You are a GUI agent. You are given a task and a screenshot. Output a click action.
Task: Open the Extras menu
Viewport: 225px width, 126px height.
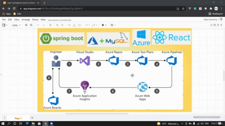pyautogui.click(x=35, y=20)
